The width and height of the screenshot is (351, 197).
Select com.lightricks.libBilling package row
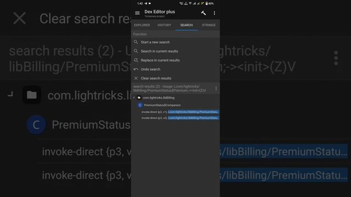[175, 97]
